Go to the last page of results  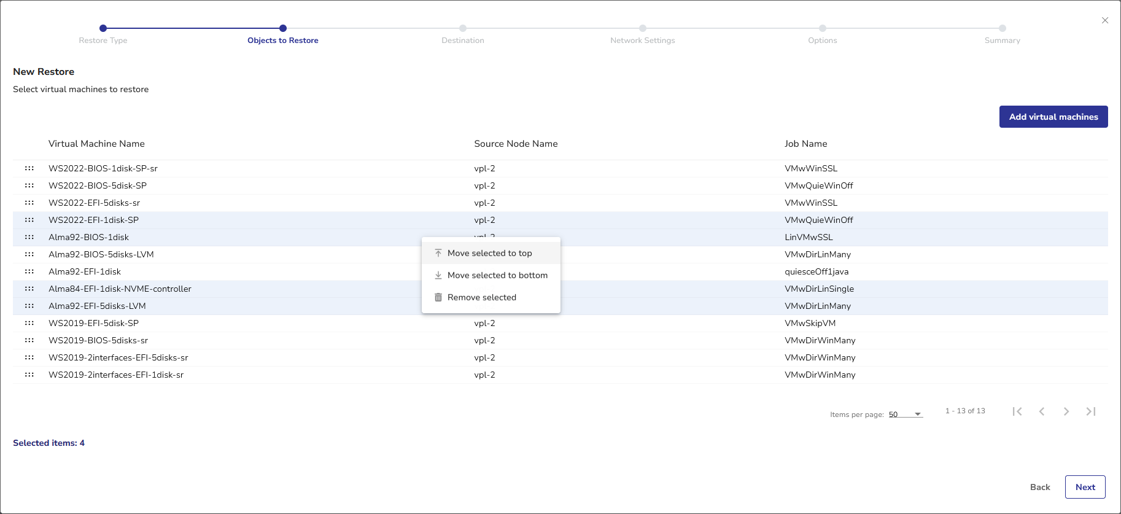1090,411
